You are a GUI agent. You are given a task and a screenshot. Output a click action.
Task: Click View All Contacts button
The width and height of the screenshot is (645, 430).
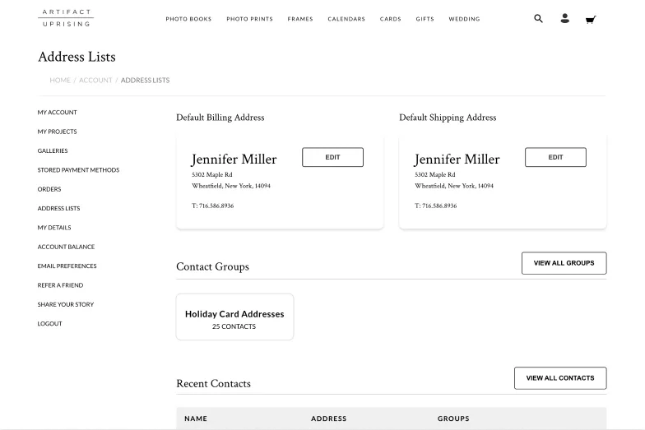coord(560,378)
